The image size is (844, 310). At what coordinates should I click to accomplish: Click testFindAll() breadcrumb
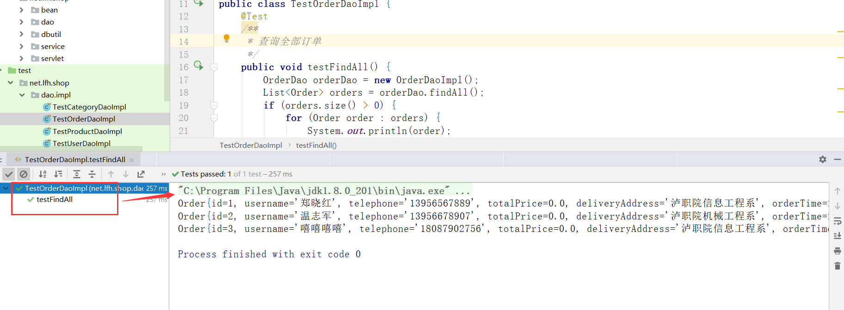316,145
